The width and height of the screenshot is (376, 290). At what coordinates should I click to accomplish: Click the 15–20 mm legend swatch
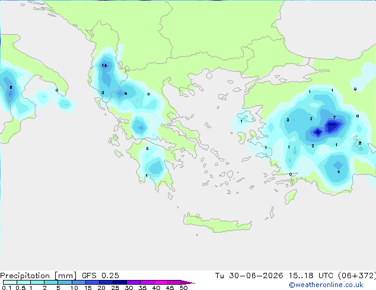coord(92,282)
